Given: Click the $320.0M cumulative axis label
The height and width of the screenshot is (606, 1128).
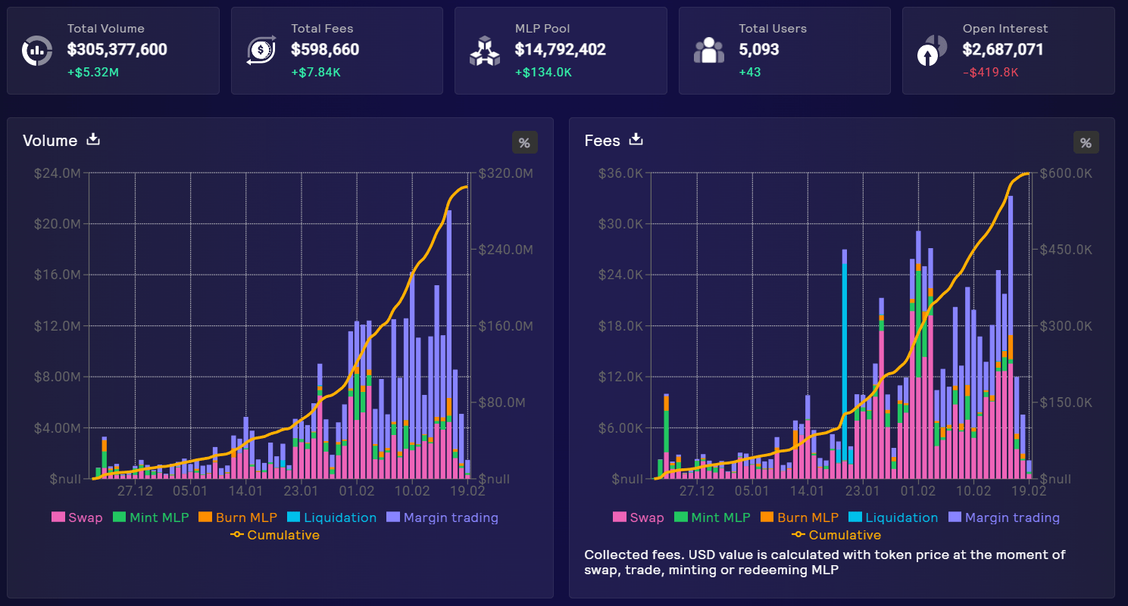Looking at the screenshot, I should [505, 173].
